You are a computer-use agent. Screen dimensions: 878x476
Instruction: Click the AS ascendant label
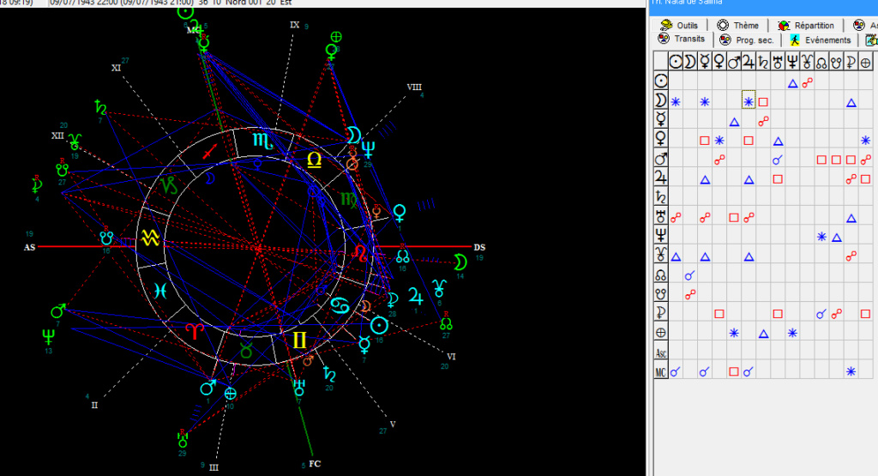[30, 247]
